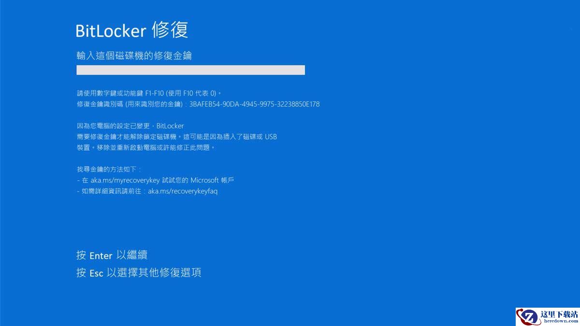This screenshot has width=580, height=326.
Task: Click the F1-F10 function key instruction line
Action: (x=149, y=93)
